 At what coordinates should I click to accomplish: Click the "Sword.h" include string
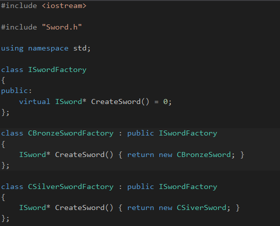[62, 27]
